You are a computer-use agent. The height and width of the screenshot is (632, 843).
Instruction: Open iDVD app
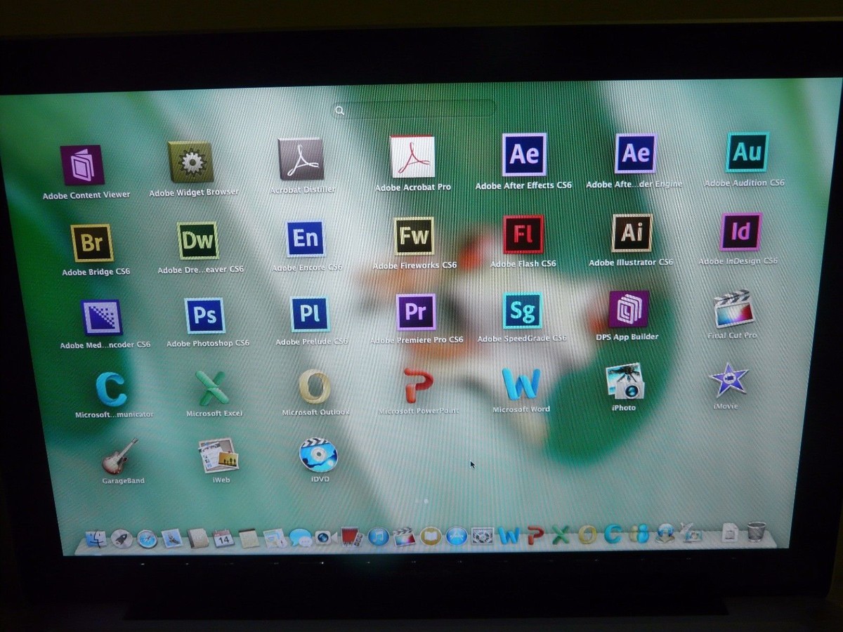[318, 455]
